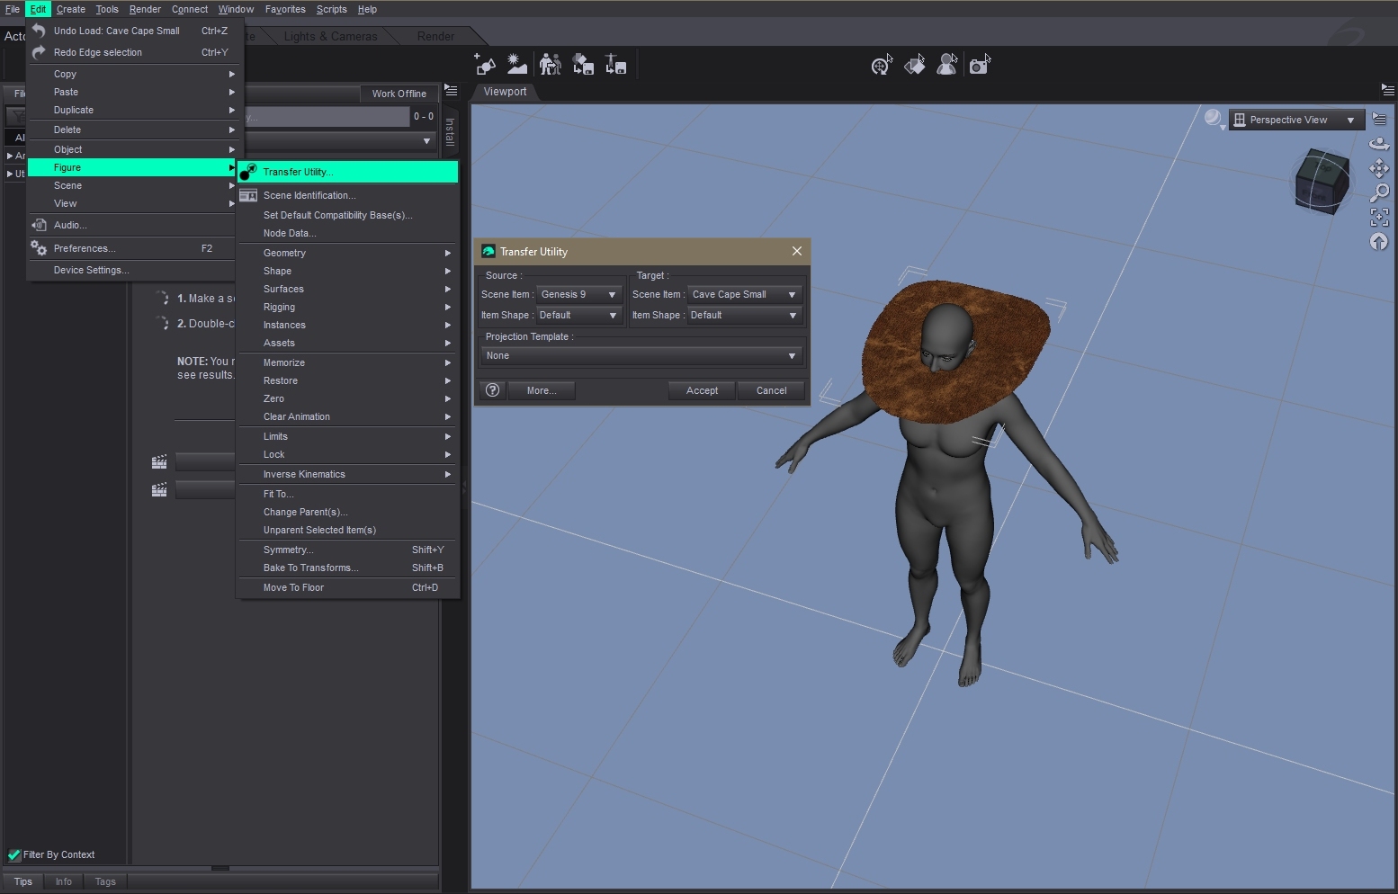Open the Perspective View camera dropdown

click(1295, 120)
